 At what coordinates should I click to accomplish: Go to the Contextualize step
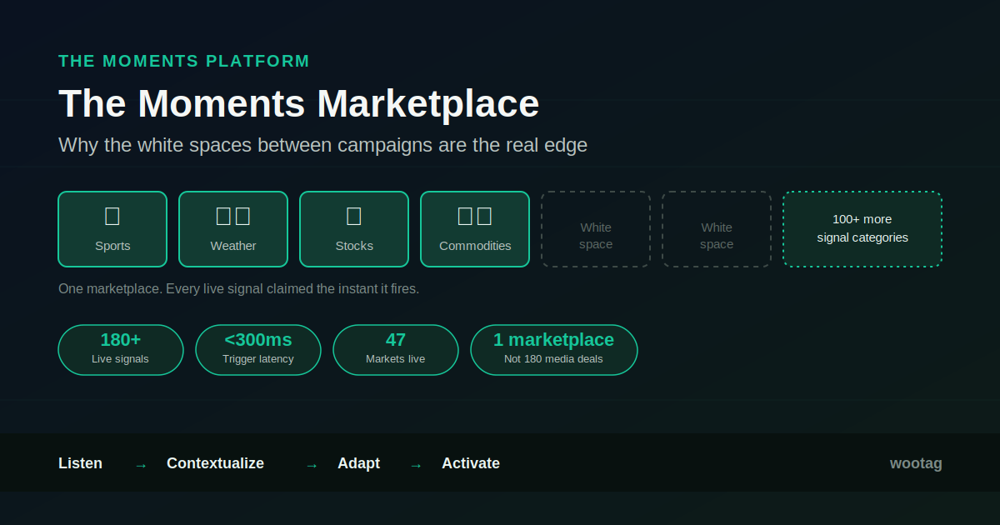pos(215,463)
